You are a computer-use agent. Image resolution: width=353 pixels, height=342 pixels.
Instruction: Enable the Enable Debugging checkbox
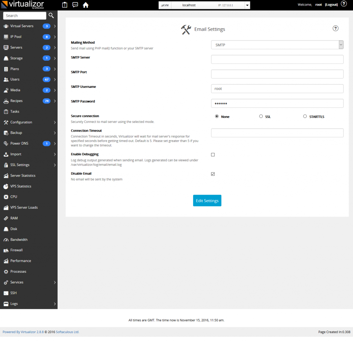coord(213,155)
